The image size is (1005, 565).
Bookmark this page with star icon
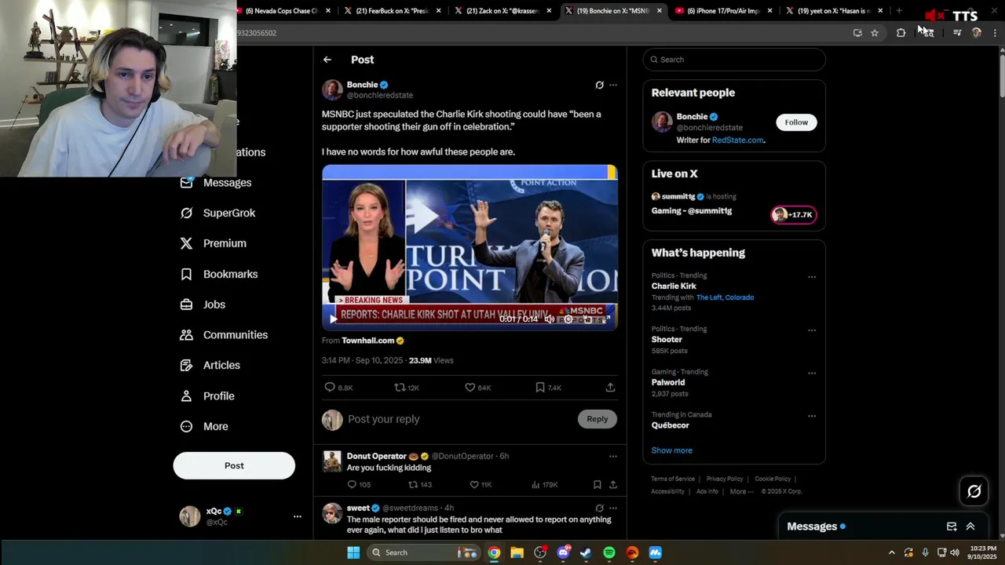coord(875,33)
